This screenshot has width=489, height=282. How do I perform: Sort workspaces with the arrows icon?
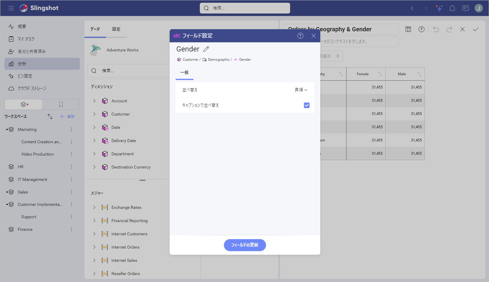pyautogui.click(x=50, y=116)
